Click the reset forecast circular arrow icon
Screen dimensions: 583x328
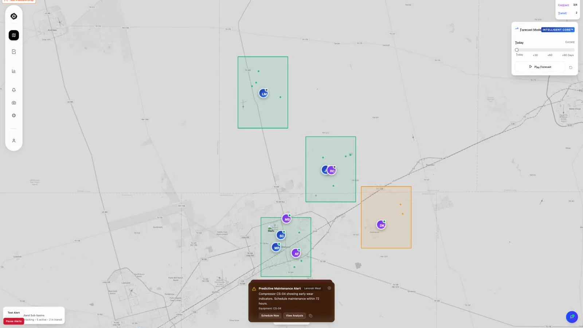(x=571, y=67)
